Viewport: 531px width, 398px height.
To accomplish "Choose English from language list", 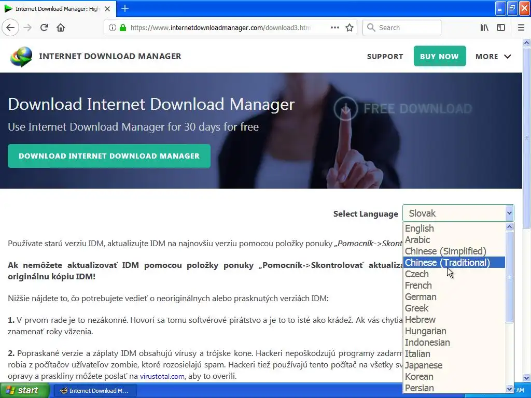I will coord(454,229).
